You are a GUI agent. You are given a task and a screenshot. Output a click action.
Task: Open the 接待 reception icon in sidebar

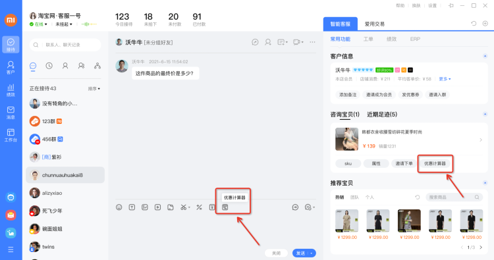[11, 44]
